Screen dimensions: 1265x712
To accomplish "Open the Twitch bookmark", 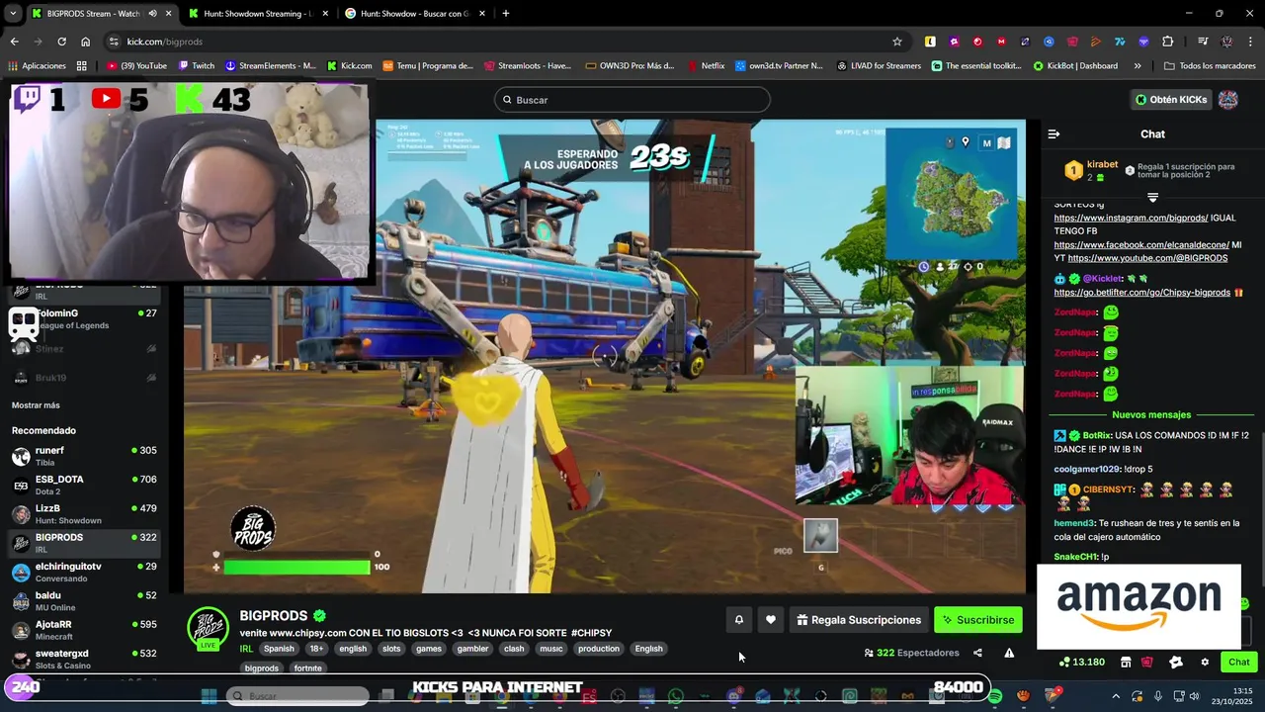I will click(x=197, y=66).
